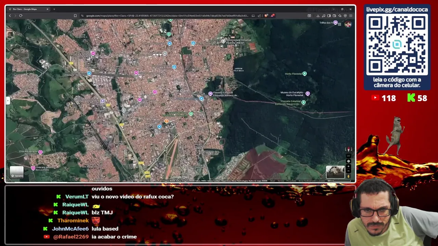The width and height of the screenshot is (438, 246).
Task: Open Camadas layers thumbnail
Action: point(16,172)
